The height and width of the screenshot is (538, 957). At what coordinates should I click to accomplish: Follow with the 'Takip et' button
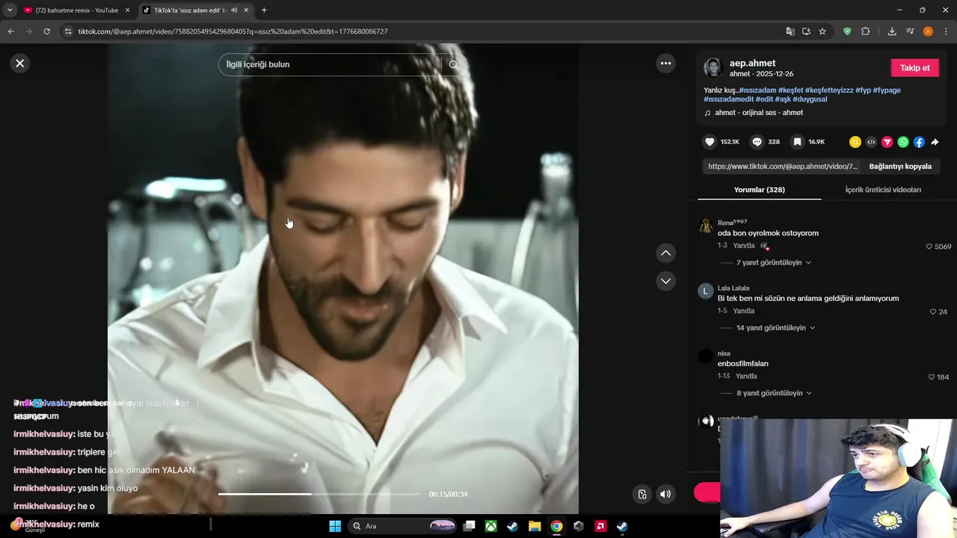click(914, 68)
